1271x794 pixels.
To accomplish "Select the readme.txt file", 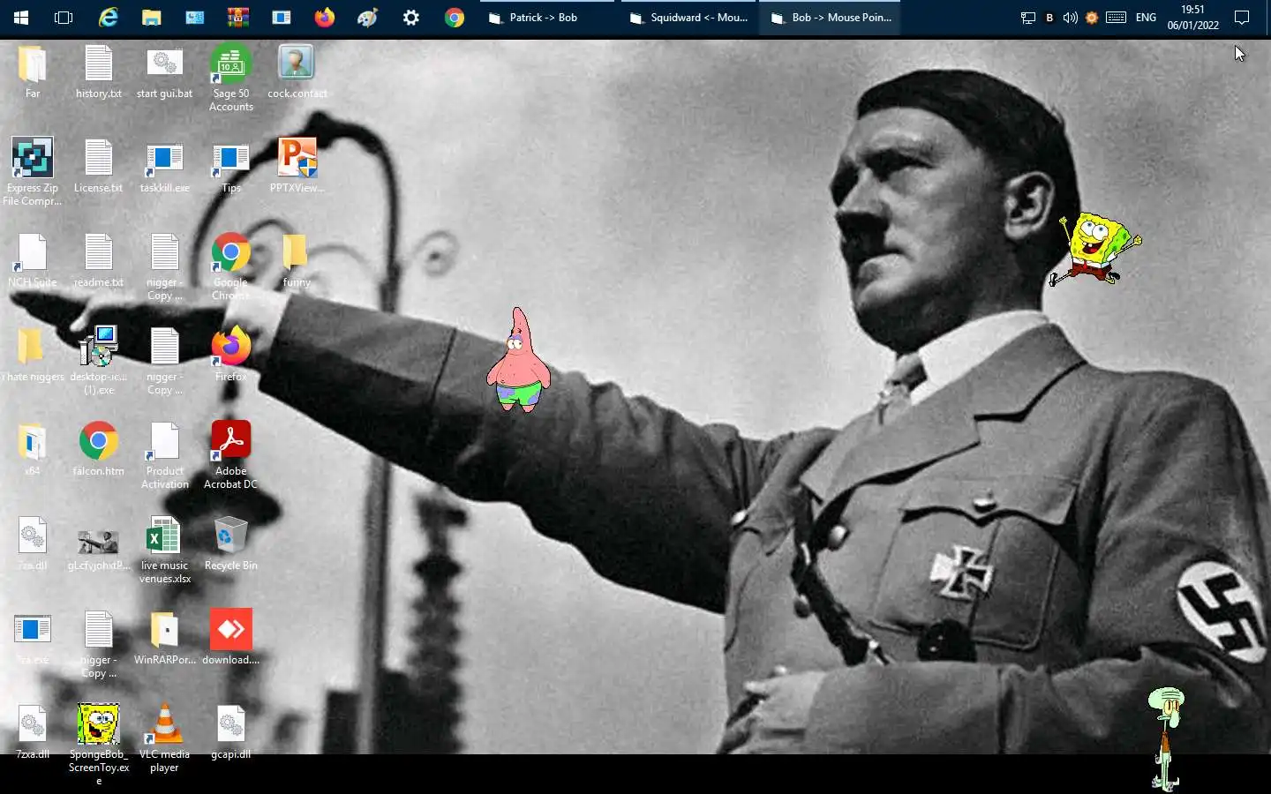I will (x=99, y=261).
